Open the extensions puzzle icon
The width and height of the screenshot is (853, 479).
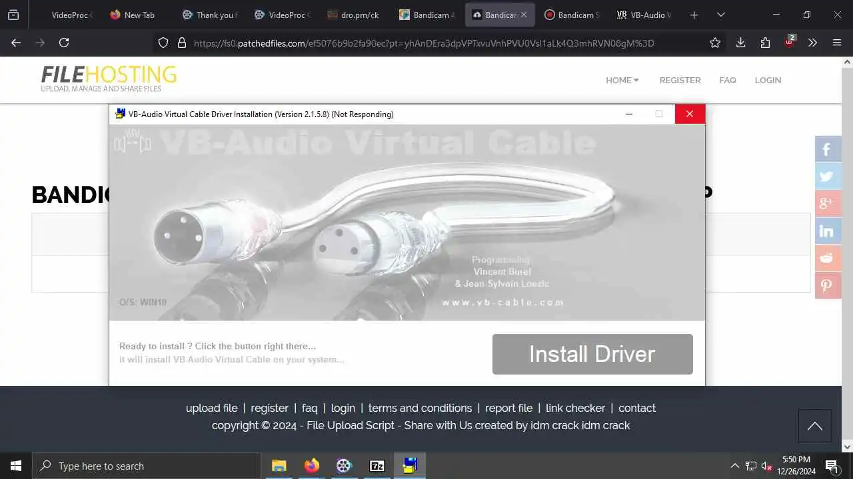pyautogui.click(x=765, y=43)
